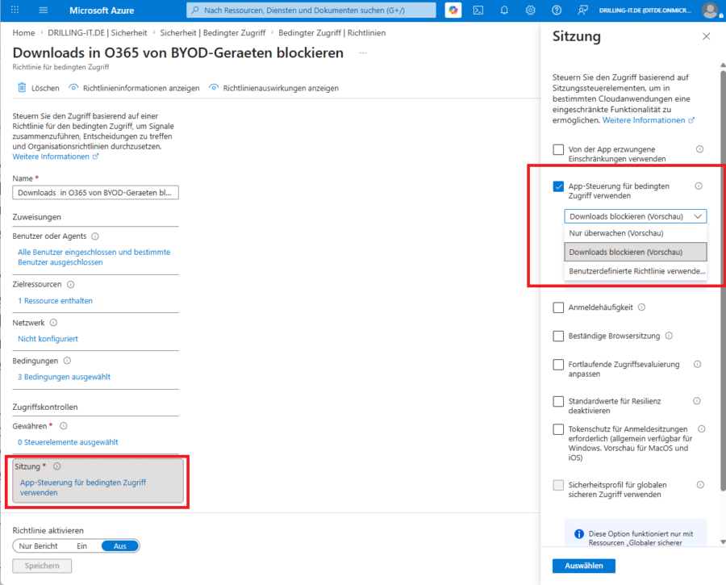Launch Copilot from the top bar
The width and height of the screenshot is (726, 585).
453,10
